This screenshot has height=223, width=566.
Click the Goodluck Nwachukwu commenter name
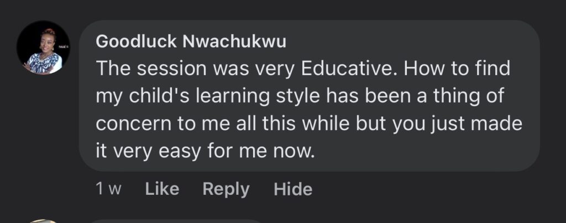191,41
